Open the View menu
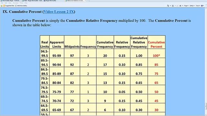Image resolution: width=207 pixels, height=116 pixels. pos(10,3)
